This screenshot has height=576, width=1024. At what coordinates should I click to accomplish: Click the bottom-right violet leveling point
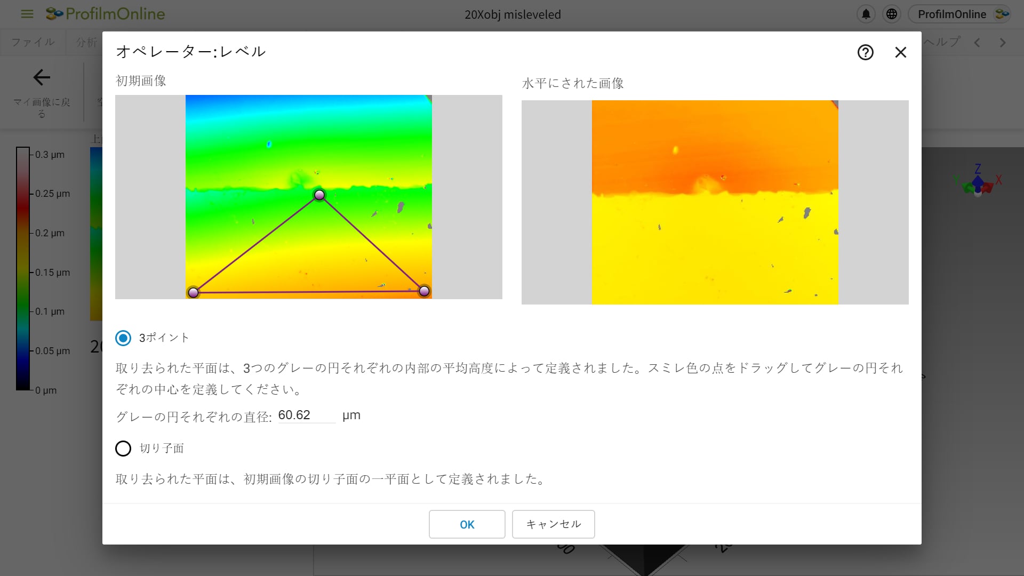coord(424,291)
